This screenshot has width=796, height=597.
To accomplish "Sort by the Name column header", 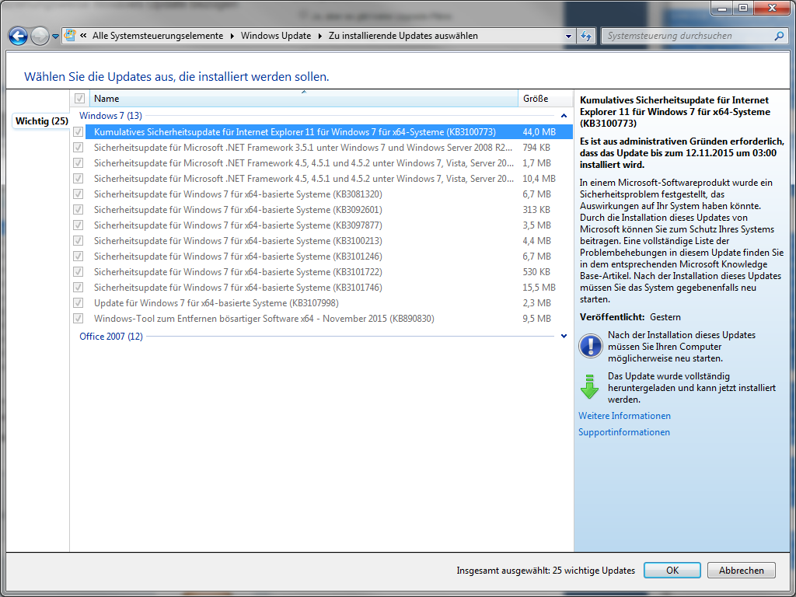I will point(304,99).
